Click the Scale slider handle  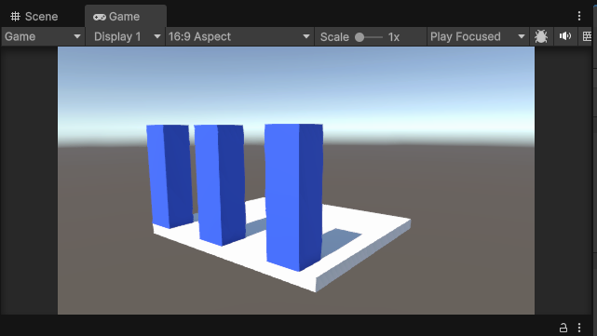click(360, 37)
